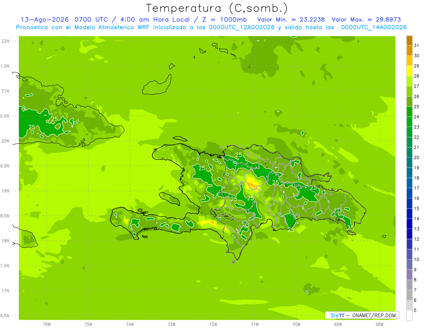
Task: Click the 25 contour label over Cuba
Action: click(x=54, y=119)
